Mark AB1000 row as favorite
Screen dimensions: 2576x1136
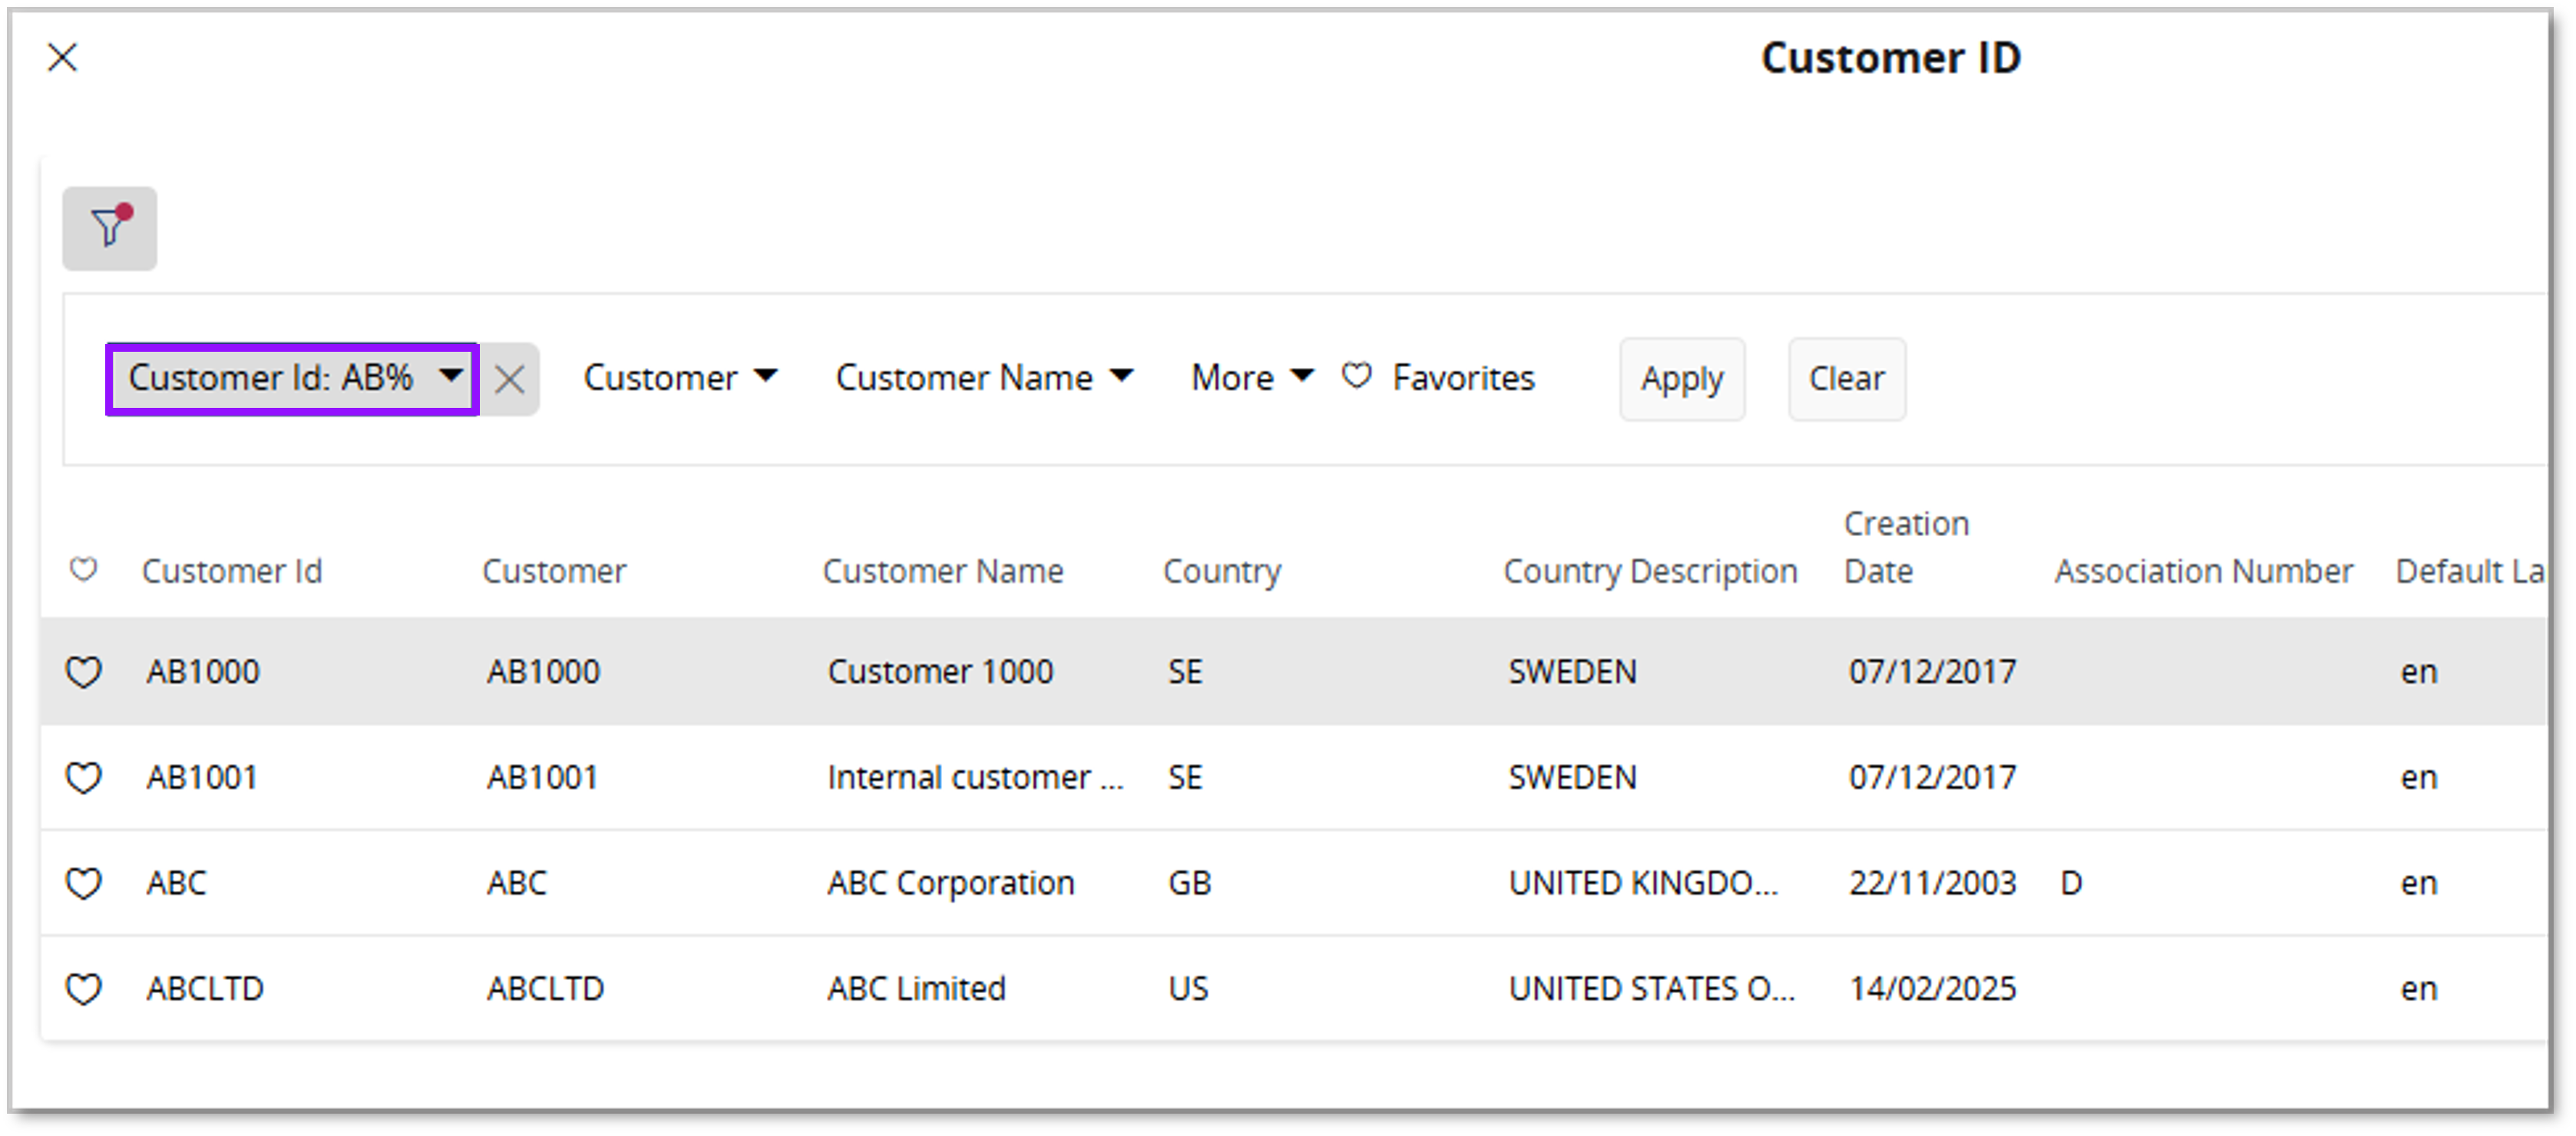click(x=83, y=672)
